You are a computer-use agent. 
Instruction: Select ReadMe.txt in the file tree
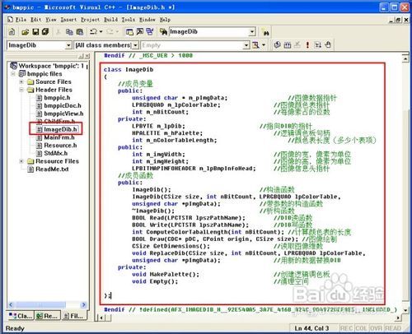coord(52,169)
